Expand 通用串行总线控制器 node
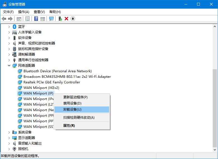Image resolution: width=218 pixels, height=159 pixels. [9, 60]
